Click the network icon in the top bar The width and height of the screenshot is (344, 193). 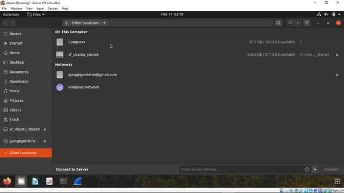[319, 14]
